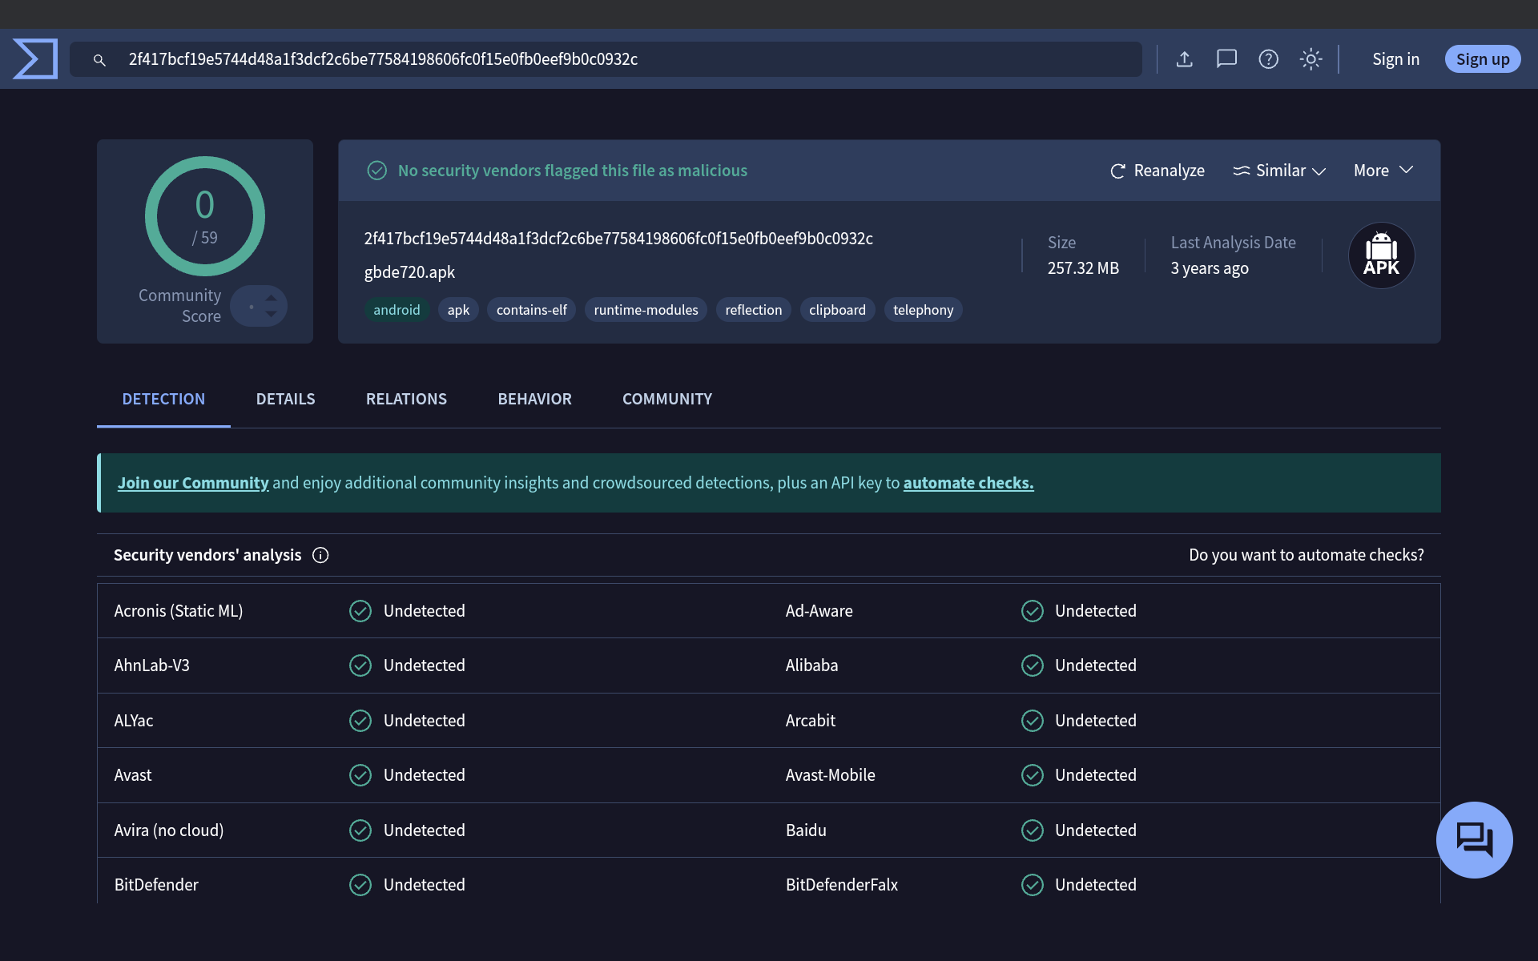
Task: Click the search magnifier icon
Action: pos(99,60)
